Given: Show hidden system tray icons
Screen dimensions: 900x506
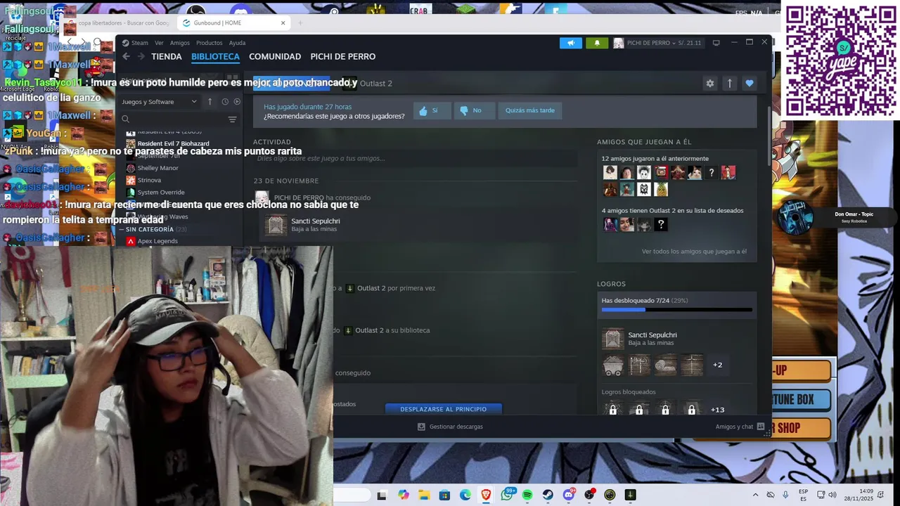Looking at the screenshot, I should pos(755,495).
